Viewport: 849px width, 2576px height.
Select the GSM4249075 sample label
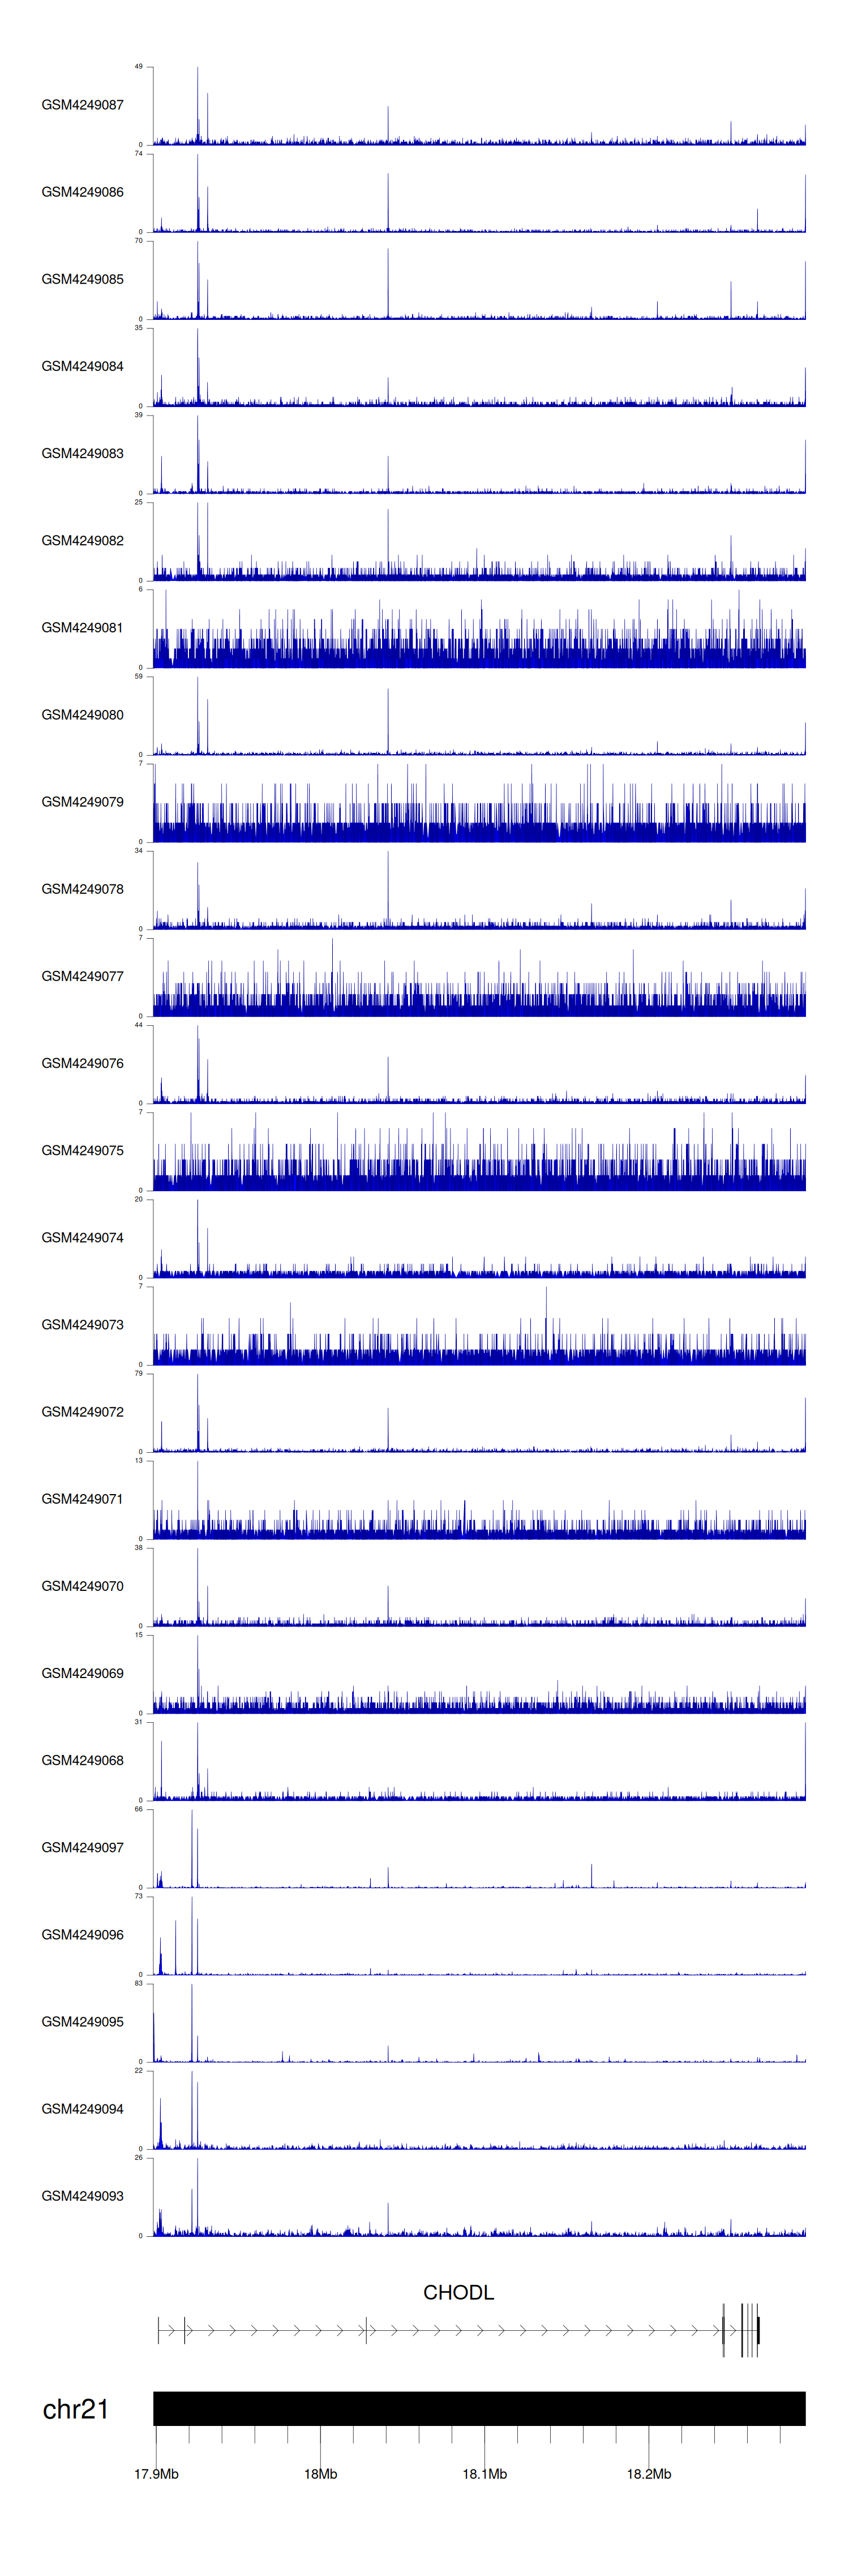click(82, 1150)
